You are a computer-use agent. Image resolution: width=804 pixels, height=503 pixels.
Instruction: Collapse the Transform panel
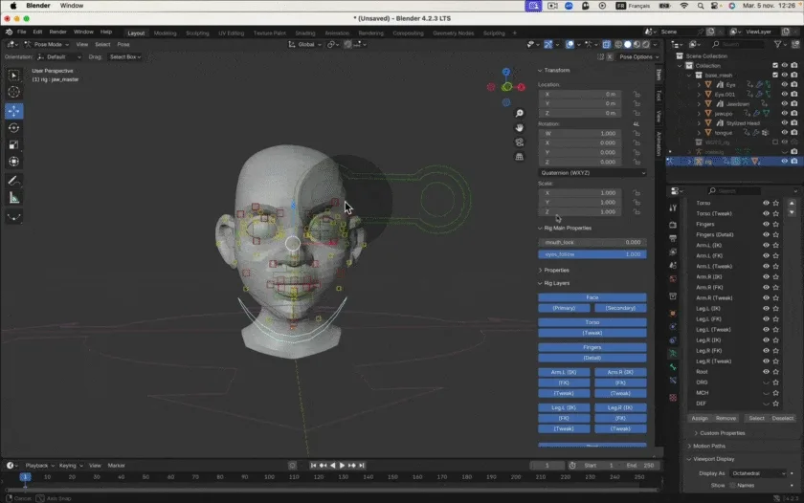tap(554, 70)
